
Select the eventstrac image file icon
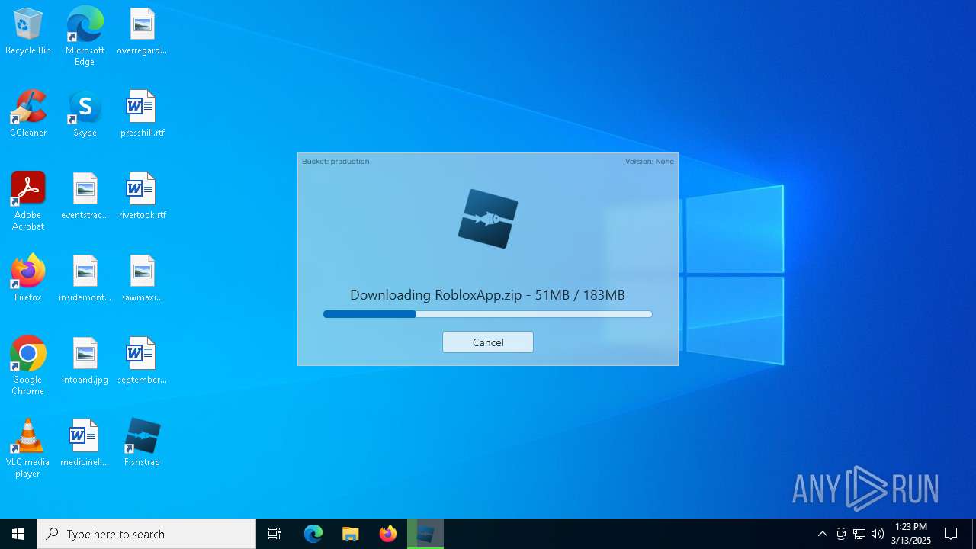(85, 197)
